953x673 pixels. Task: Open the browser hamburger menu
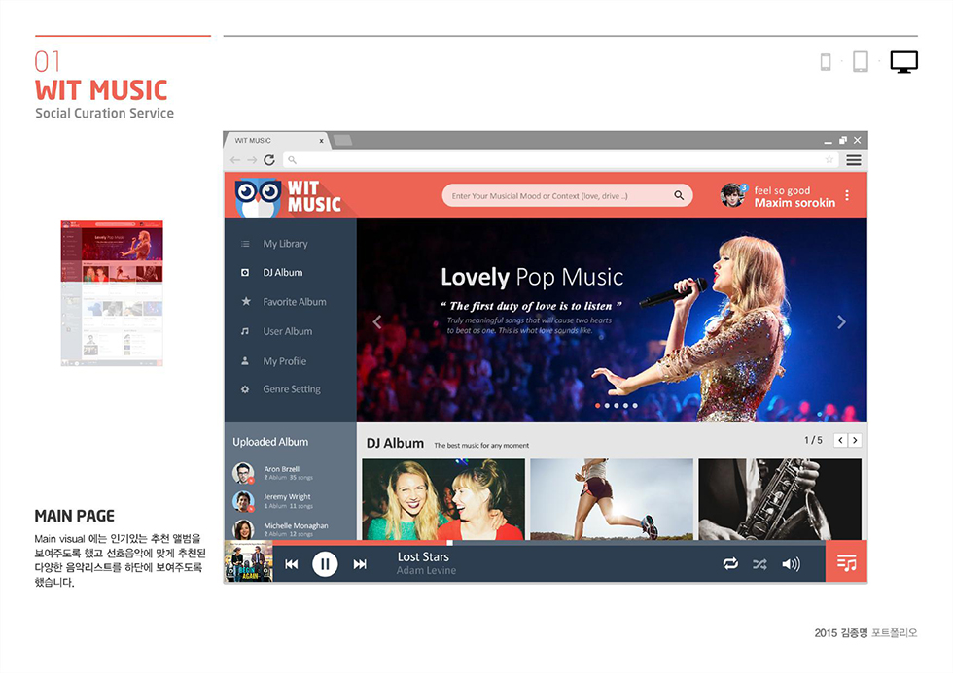coord(855,161)
